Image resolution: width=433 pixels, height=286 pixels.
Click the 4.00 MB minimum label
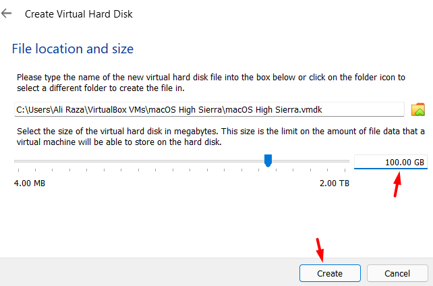(x=30, y=183)
